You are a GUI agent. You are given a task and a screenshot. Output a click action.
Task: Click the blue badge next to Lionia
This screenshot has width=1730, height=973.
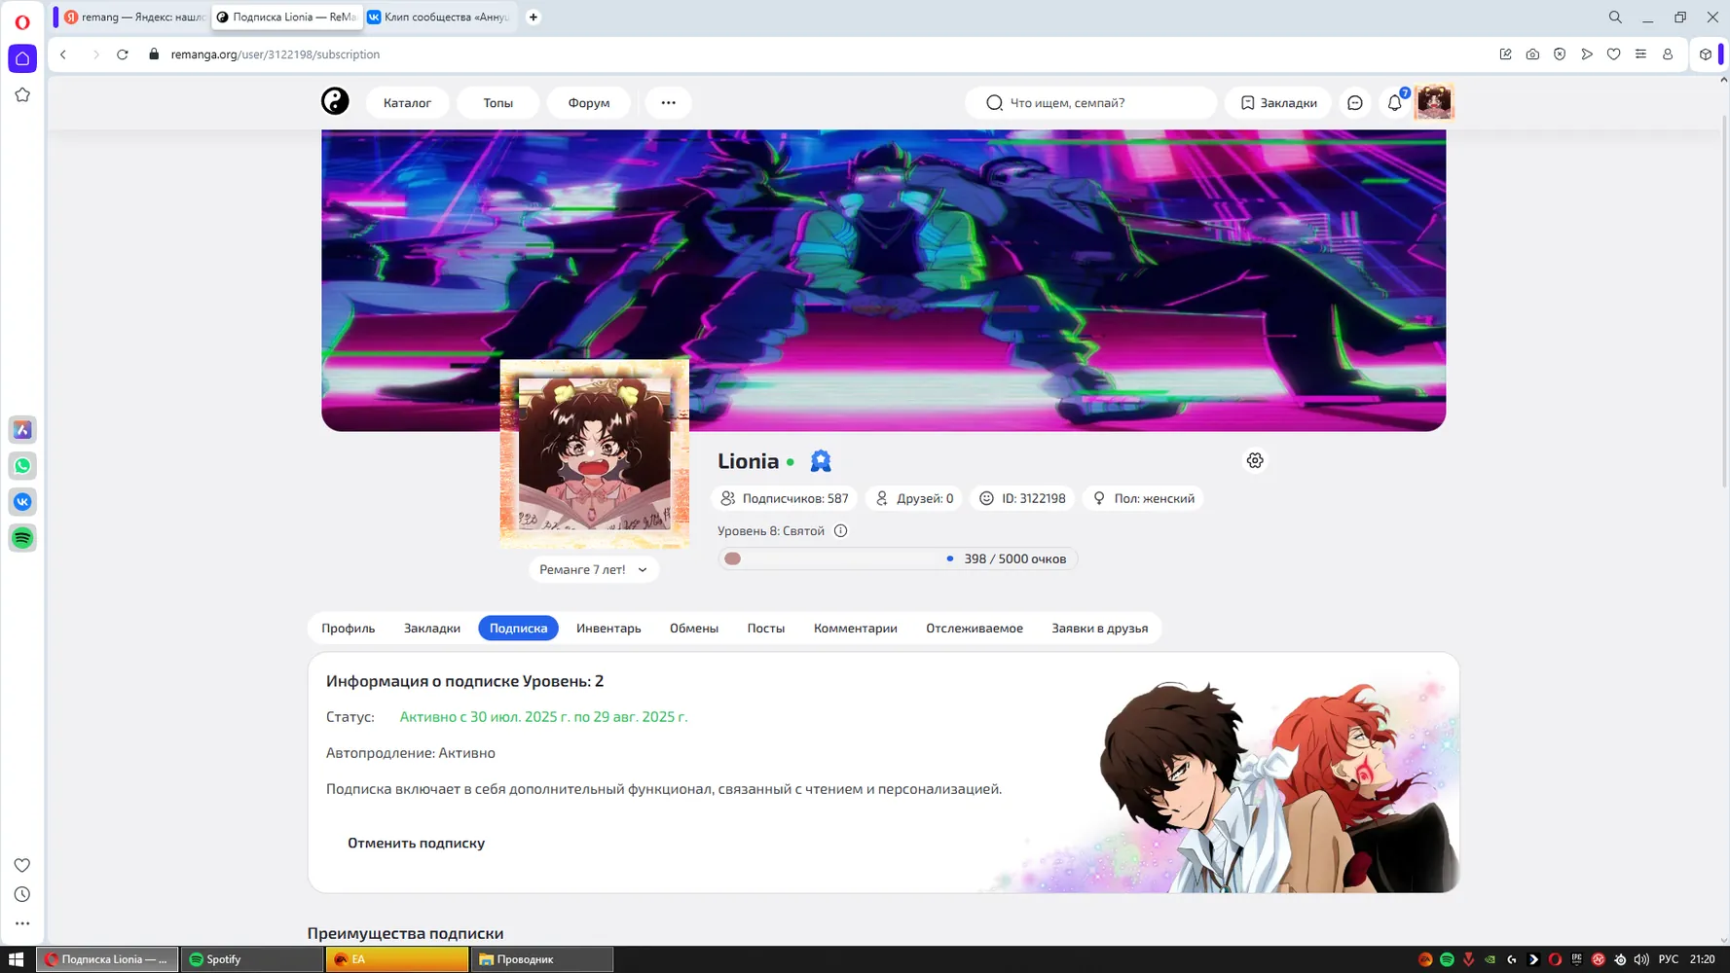821,461
